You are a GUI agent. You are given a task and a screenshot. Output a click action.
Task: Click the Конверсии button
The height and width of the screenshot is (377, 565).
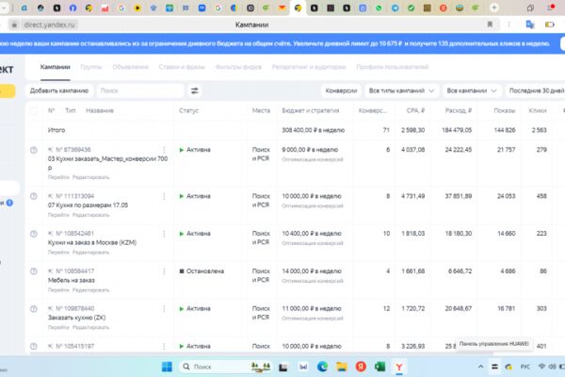pyautogui.click(x=341, y=90)
